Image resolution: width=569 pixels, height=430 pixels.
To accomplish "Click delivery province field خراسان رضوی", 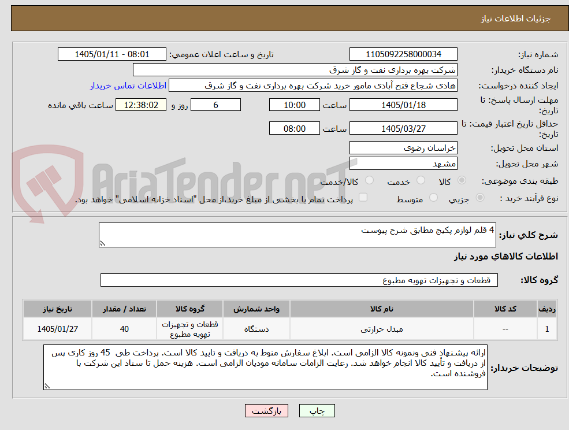I will coord(403,148).
